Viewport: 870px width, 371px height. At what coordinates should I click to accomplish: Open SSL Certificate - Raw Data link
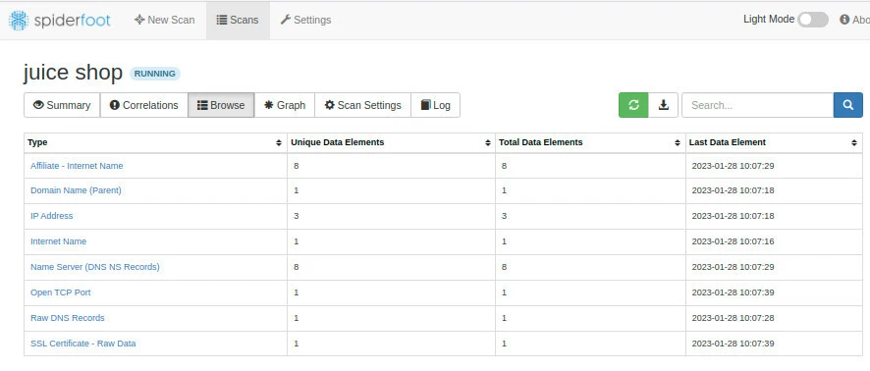pos(83,344)
